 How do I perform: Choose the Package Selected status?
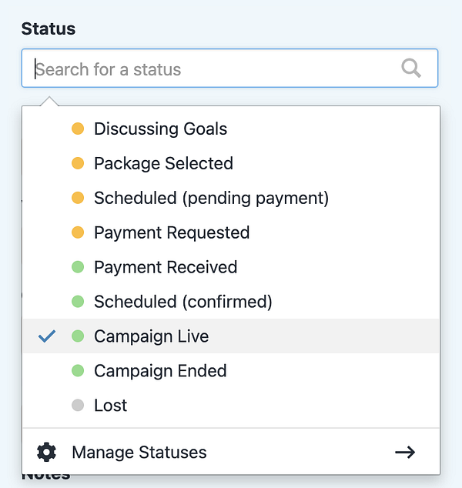coord(163,163)
